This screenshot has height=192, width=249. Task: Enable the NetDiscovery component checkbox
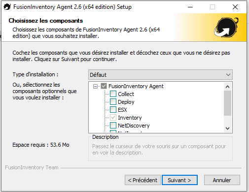tap(113, 126)
